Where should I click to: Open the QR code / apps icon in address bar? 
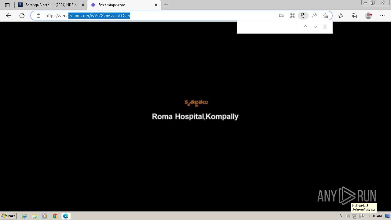292,16
